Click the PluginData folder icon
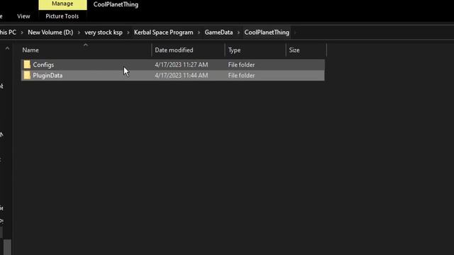 [x=27, y=75]
